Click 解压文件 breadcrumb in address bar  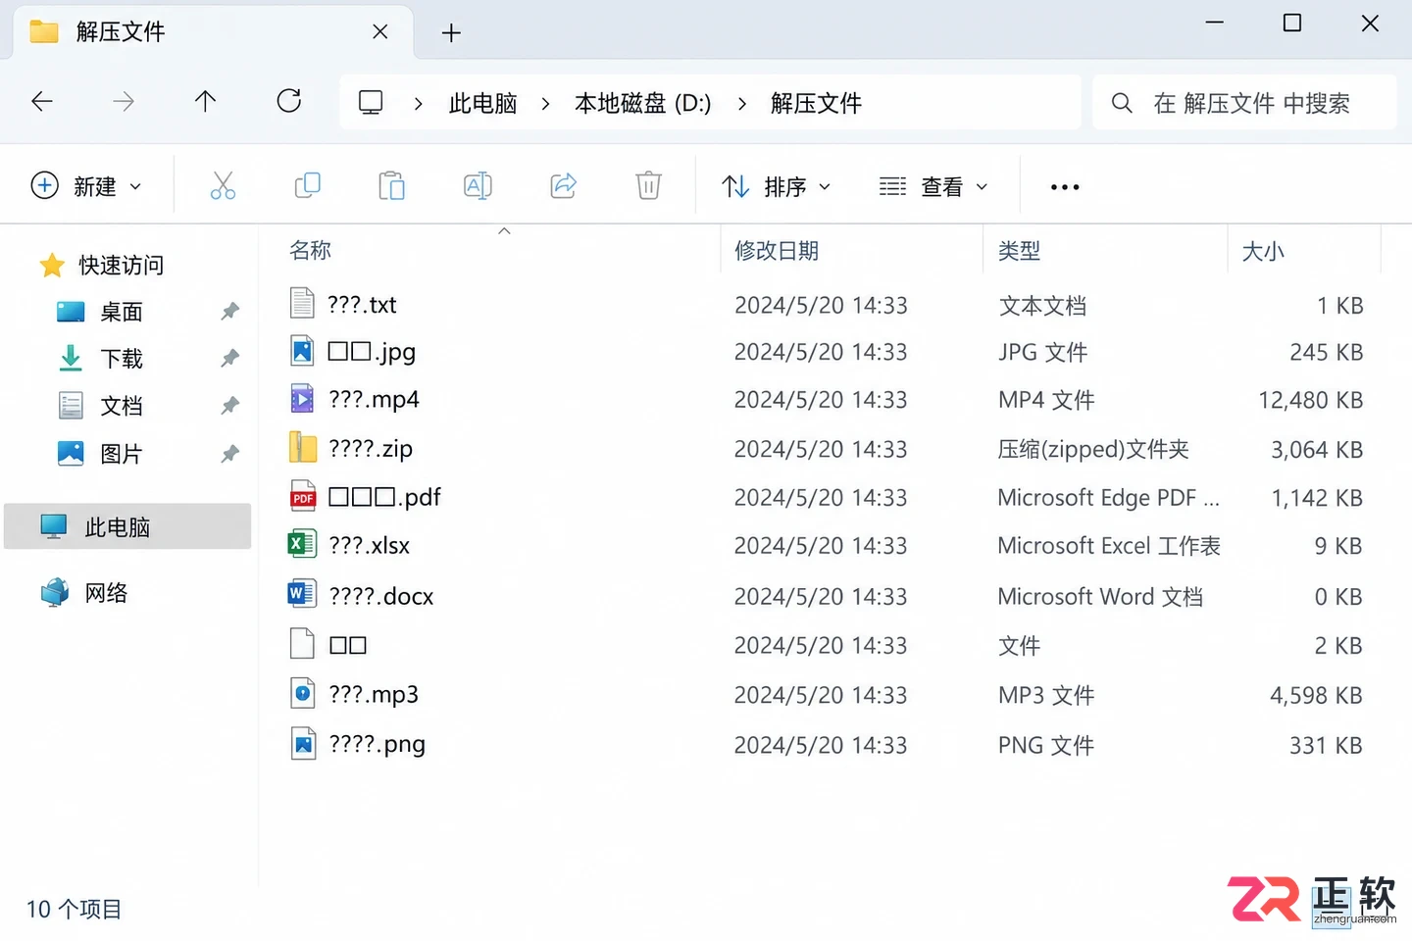816,103
